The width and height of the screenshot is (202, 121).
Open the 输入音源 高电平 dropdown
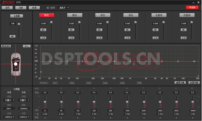(x=64, y=8)
